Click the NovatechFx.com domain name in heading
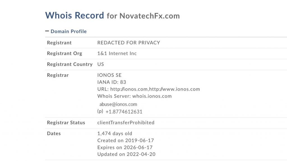287x161 pixels. point(149,16)
